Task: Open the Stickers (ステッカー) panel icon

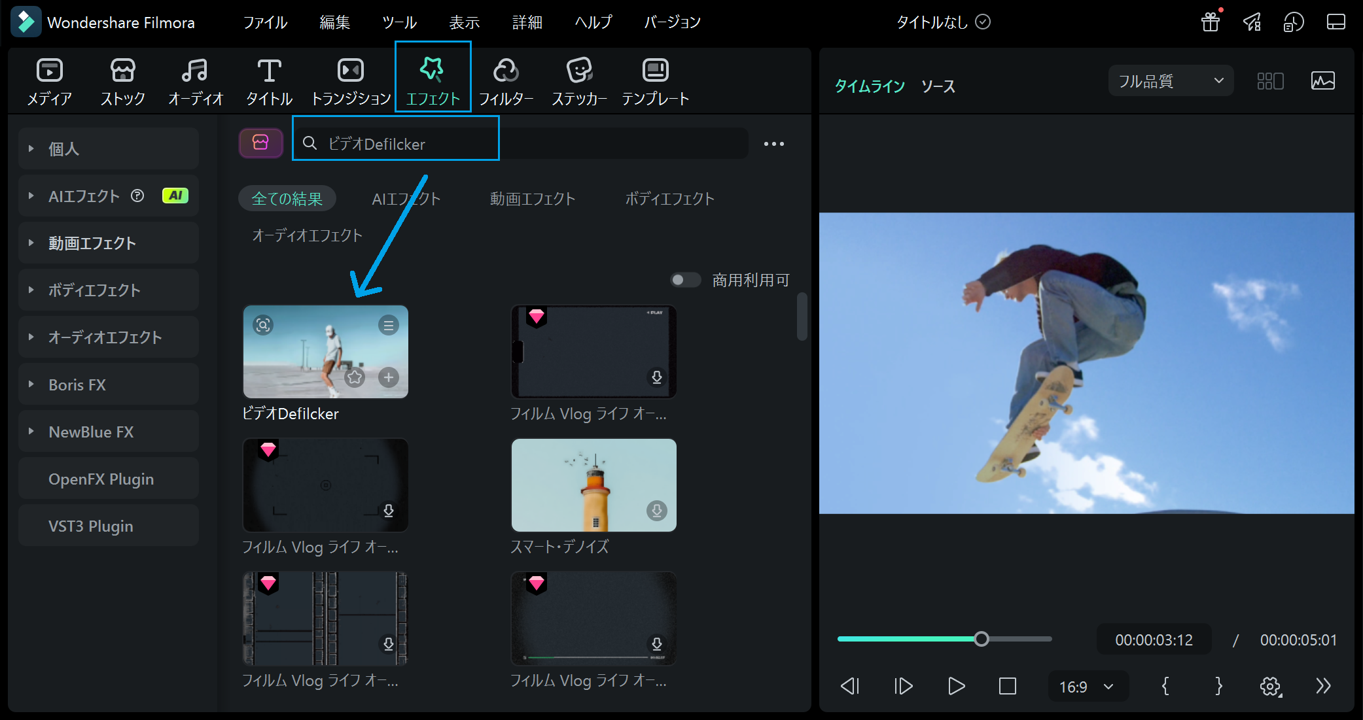Action: pos(579,71)
